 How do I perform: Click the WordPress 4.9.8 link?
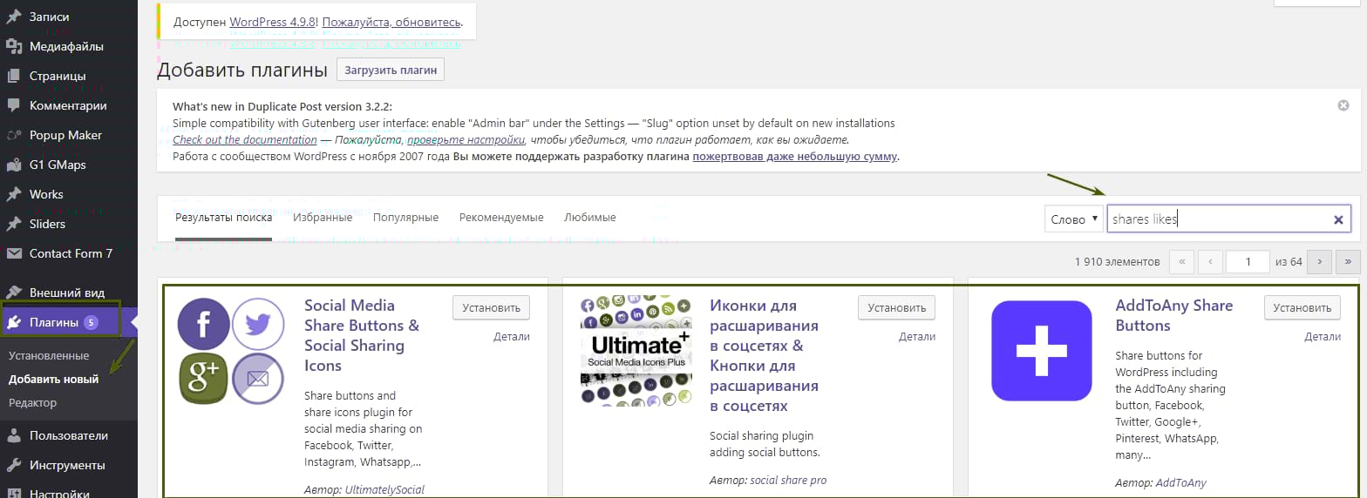(x=274, y=21)
